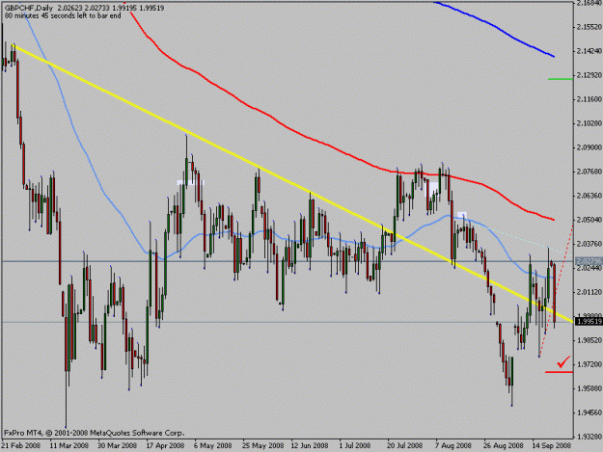Click the 2.15520 price scale value
This screenshot has width=603, height=452.
pos(589,26)
